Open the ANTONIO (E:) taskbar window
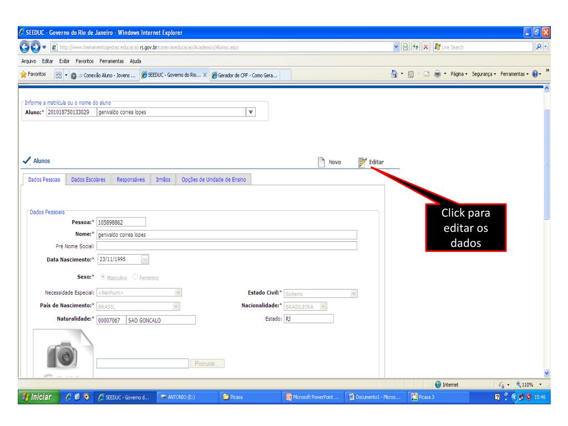The image size is (568, 426). 187,397
